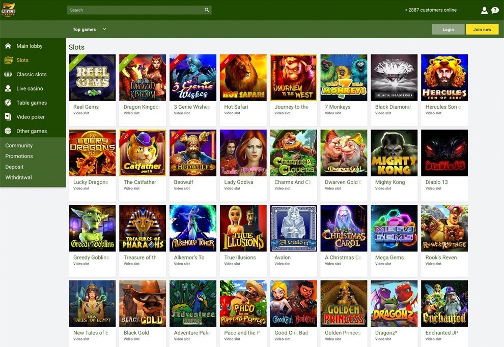Open Journey to the West thumbnail

293,78
